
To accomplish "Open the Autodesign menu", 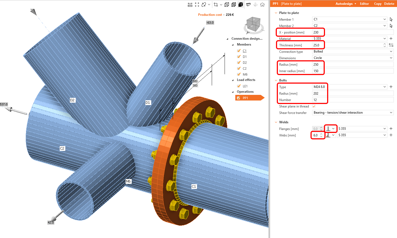I will (346, 4).
